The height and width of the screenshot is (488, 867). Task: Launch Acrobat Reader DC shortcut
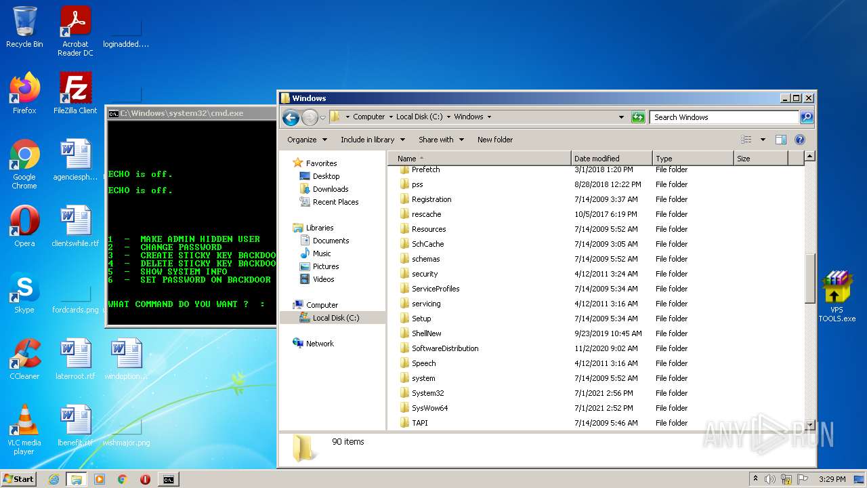click(x=75, y=31)
